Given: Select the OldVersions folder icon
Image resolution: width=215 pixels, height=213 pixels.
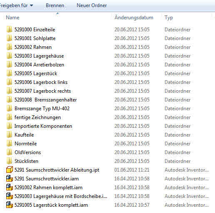Looking at the screenshot, I should pyautogui.click(x=9, y=152).
